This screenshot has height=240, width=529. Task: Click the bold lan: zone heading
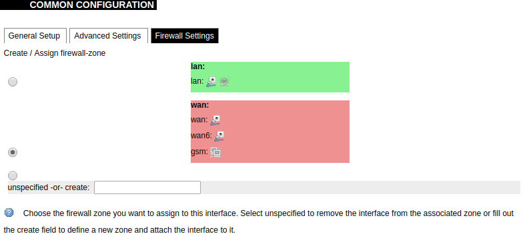coord(197,66)
